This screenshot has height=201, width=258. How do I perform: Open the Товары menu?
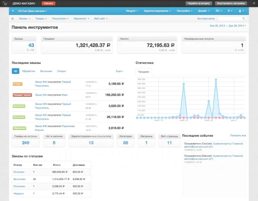pos(41,19)
